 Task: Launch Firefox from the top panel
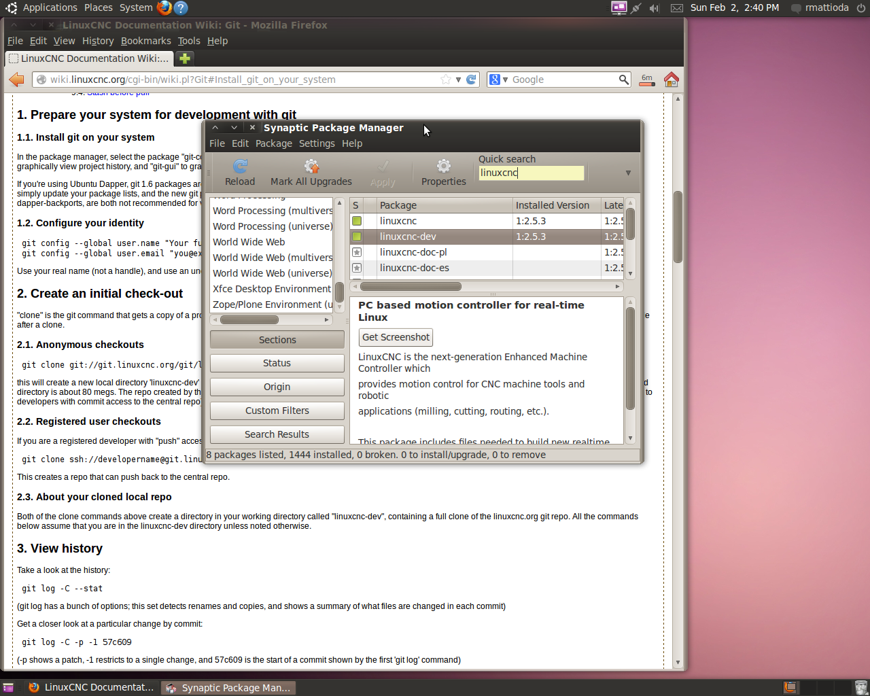tap(164, 7)
